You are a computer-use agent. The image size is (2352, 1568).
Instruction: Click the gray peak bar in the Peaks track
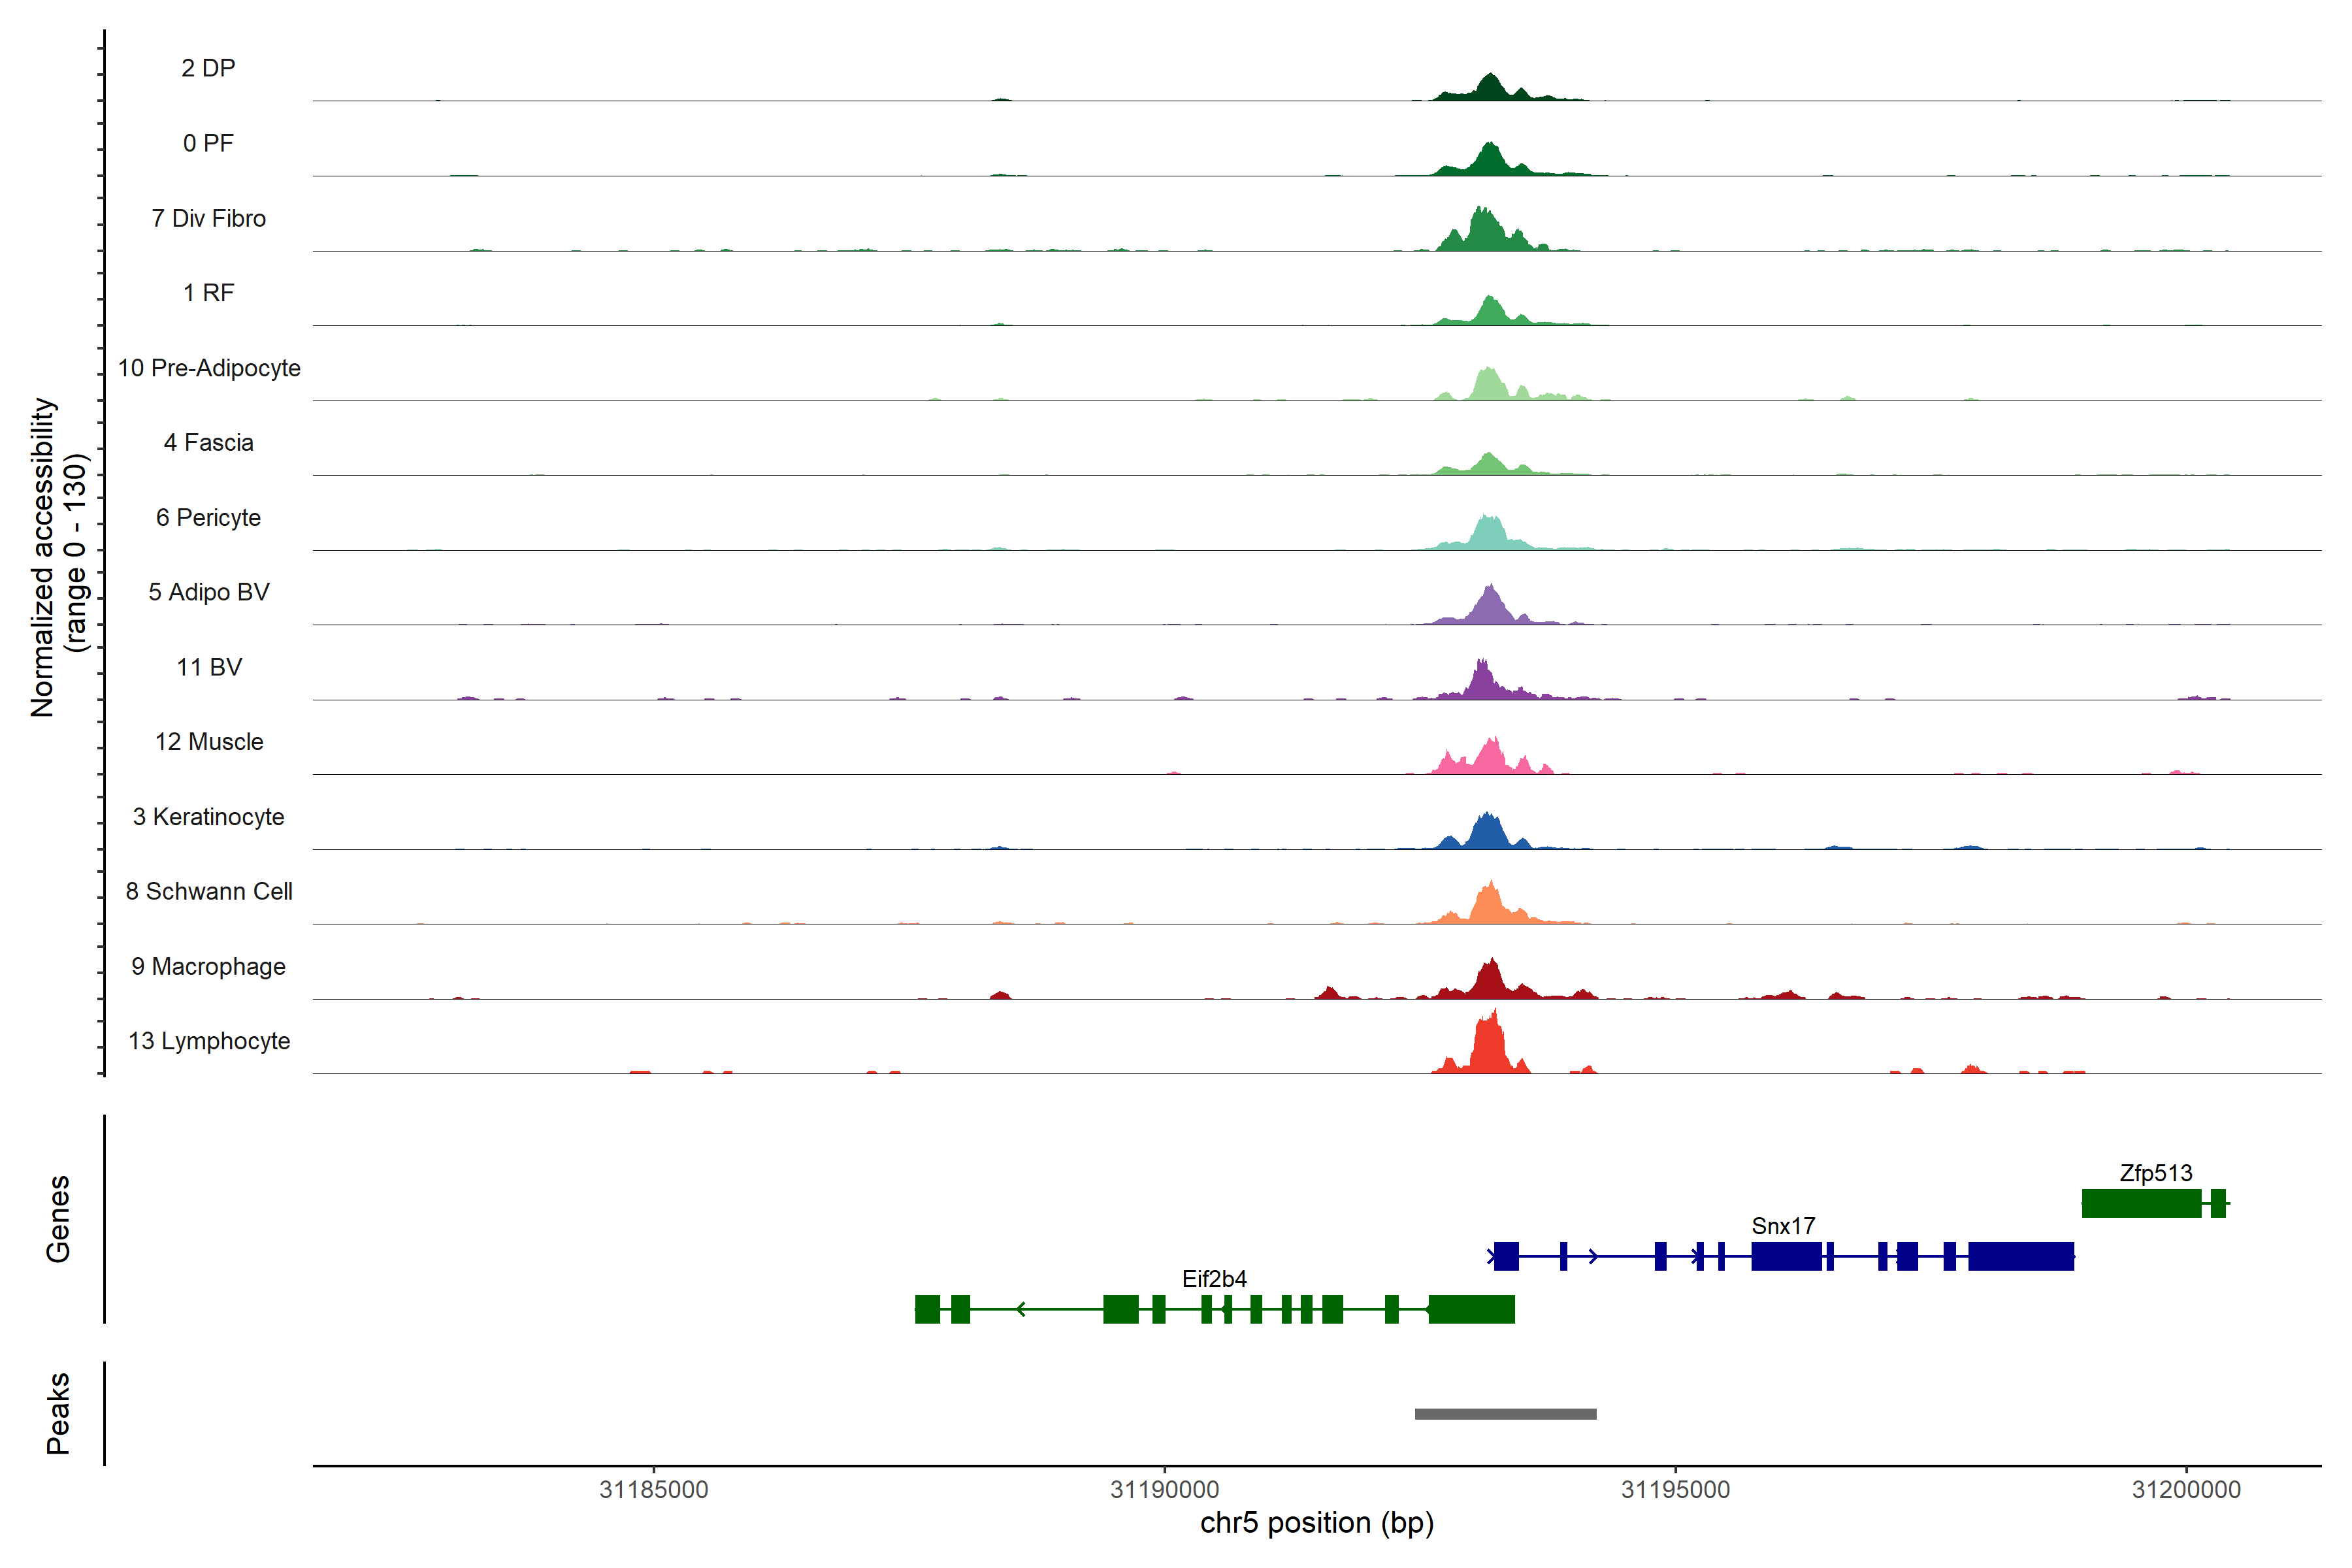click(1505, 1414)
